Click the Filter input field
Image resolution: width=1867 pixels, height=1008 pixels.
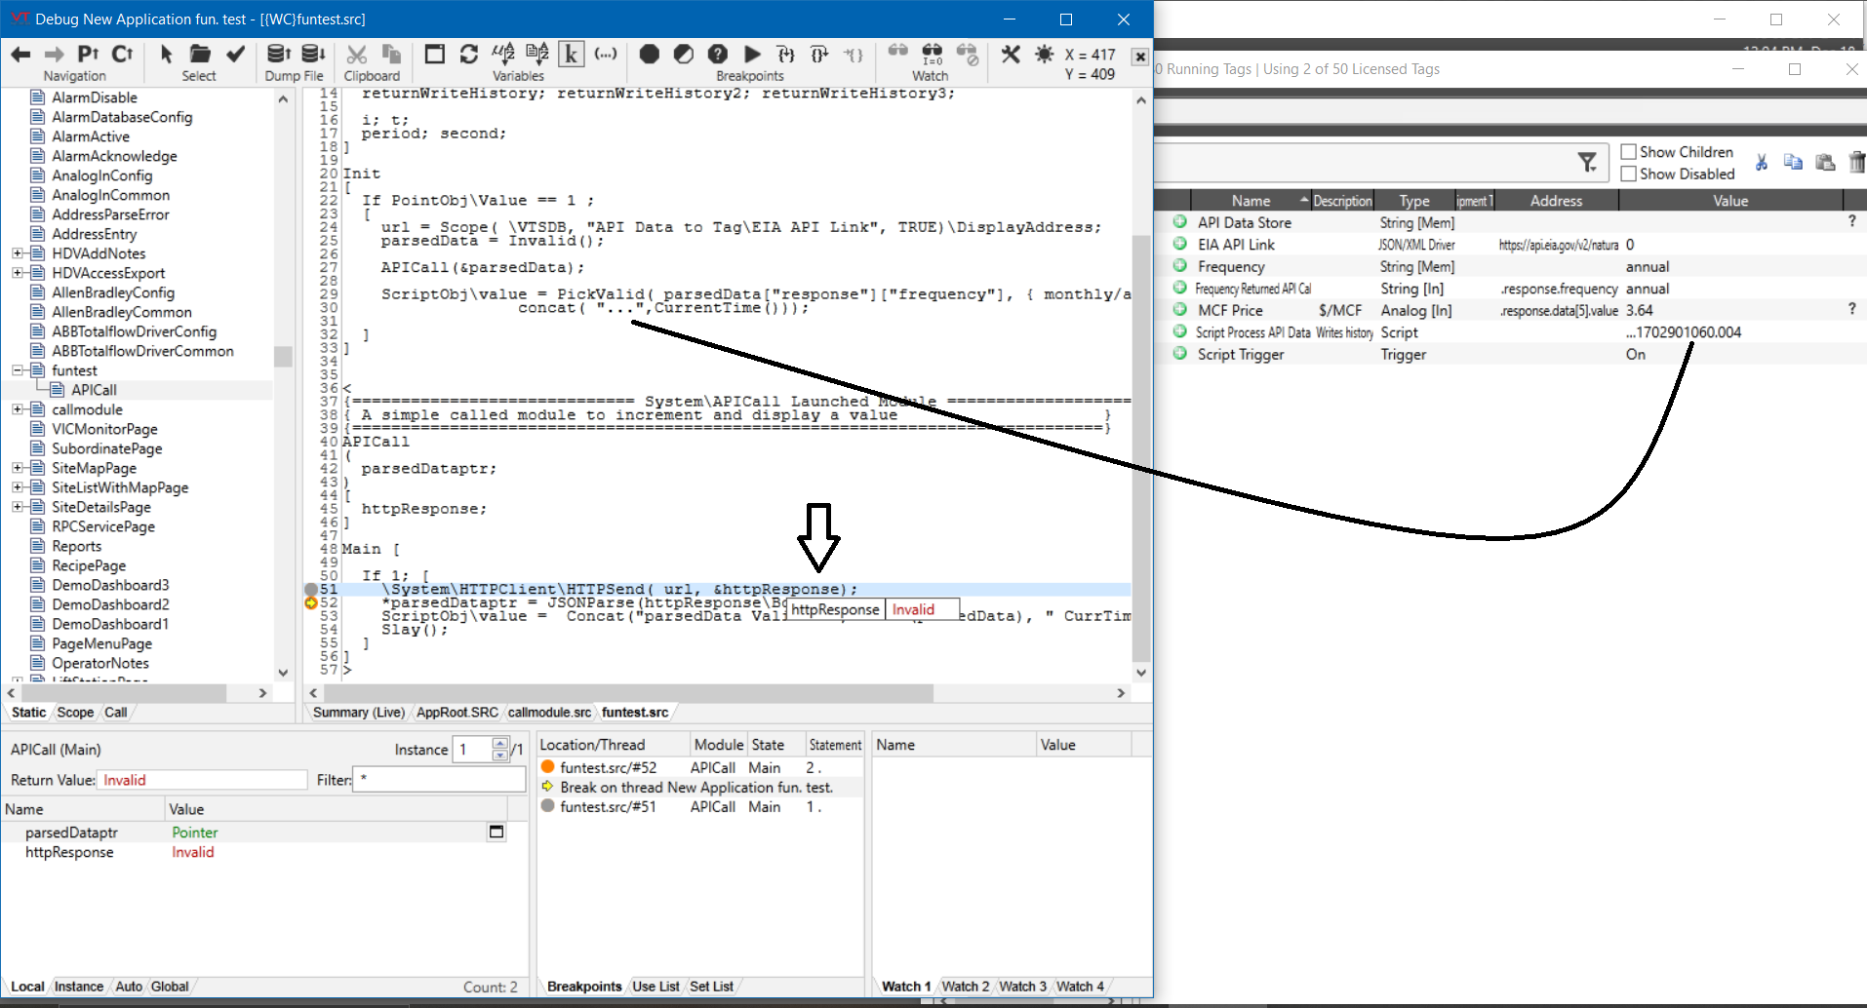(x=439, y=780)
